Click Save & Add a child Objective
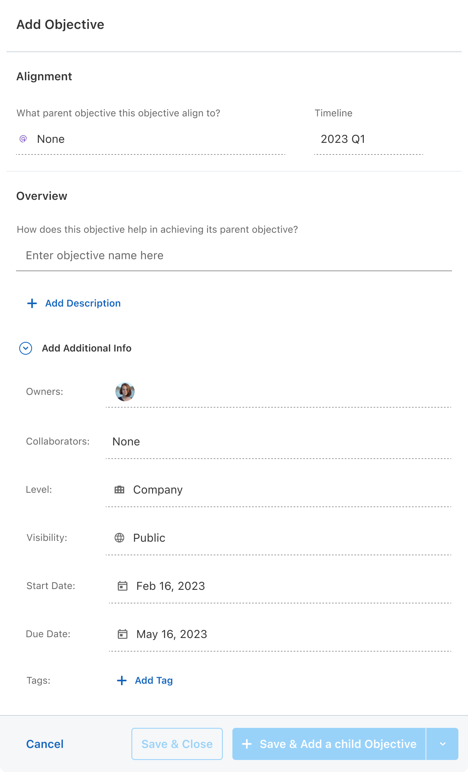 [x=329, y=744]
